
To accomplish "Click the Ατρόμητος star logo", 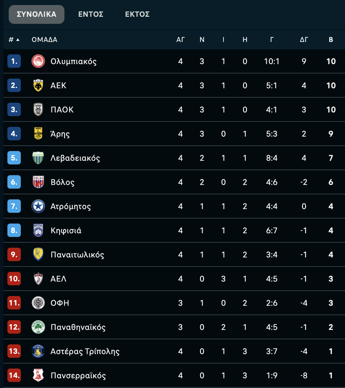I will (x=38, y=206).
